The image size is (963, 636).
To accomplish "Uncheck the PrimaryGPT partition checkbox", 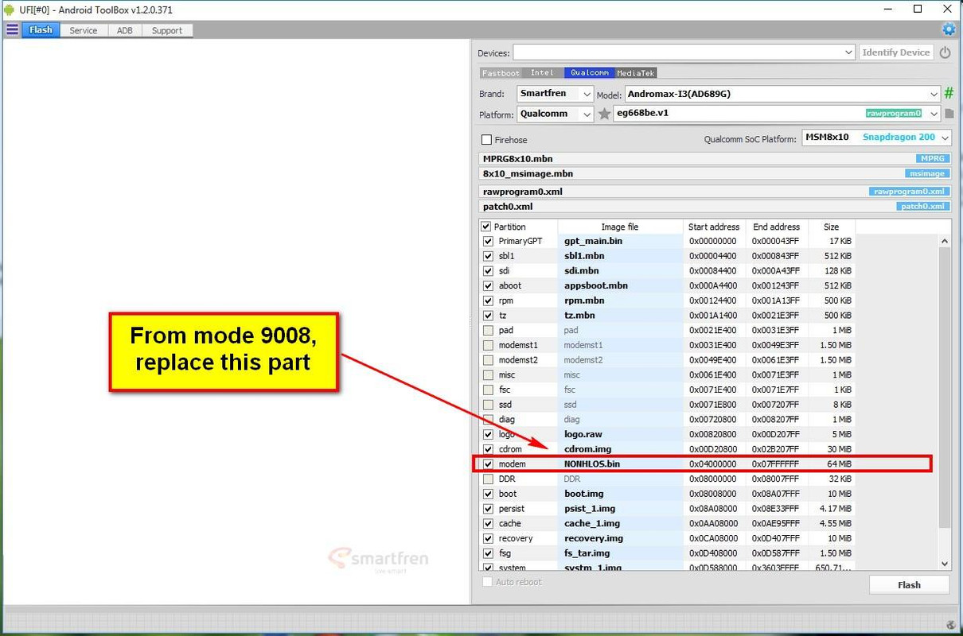I will pos(488,241).
